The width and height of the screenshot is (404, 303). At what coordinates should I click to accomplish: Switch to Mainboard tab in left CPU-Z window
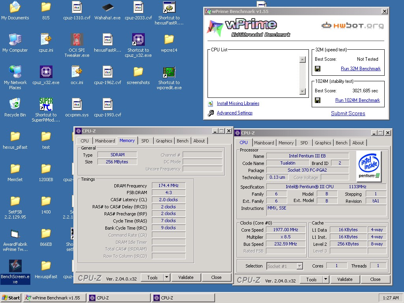point(105,141)
